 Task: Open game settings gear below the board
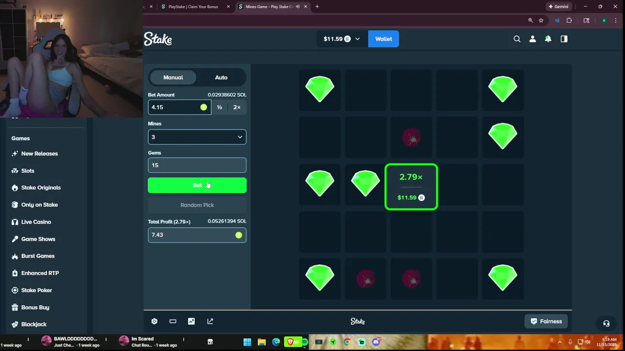[x=154, y=321]
